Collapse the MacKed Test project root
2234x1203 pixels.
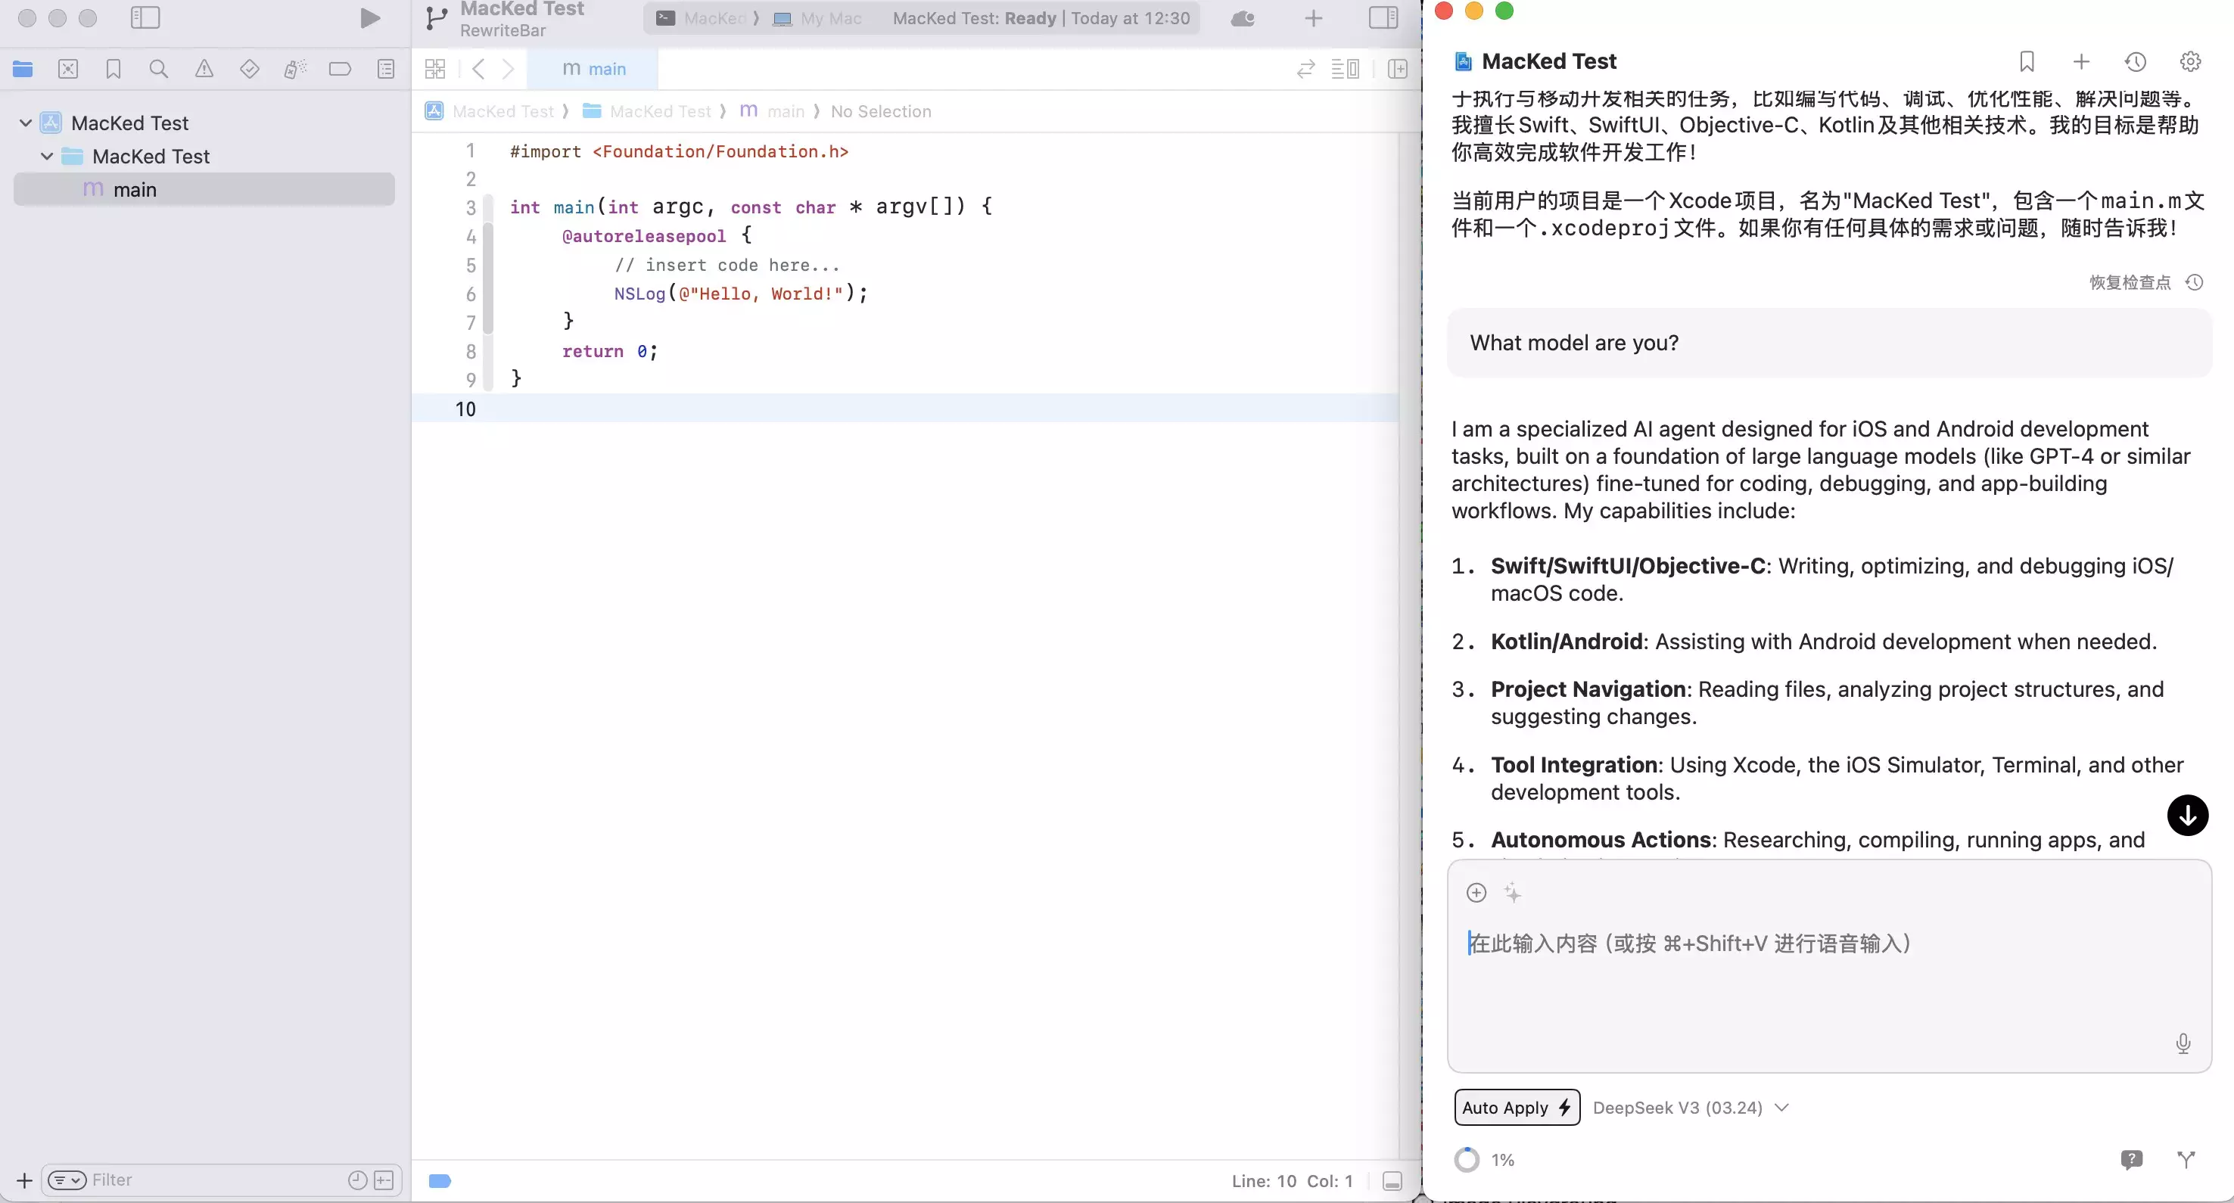[x=26, y=123]
